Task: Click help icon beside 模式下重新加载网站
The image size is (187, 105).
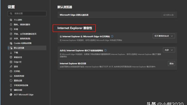Action: point(105,50)
